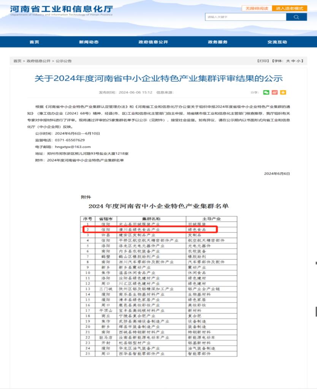
Task: Click the 省辖市 table column header
Action: 106,219
